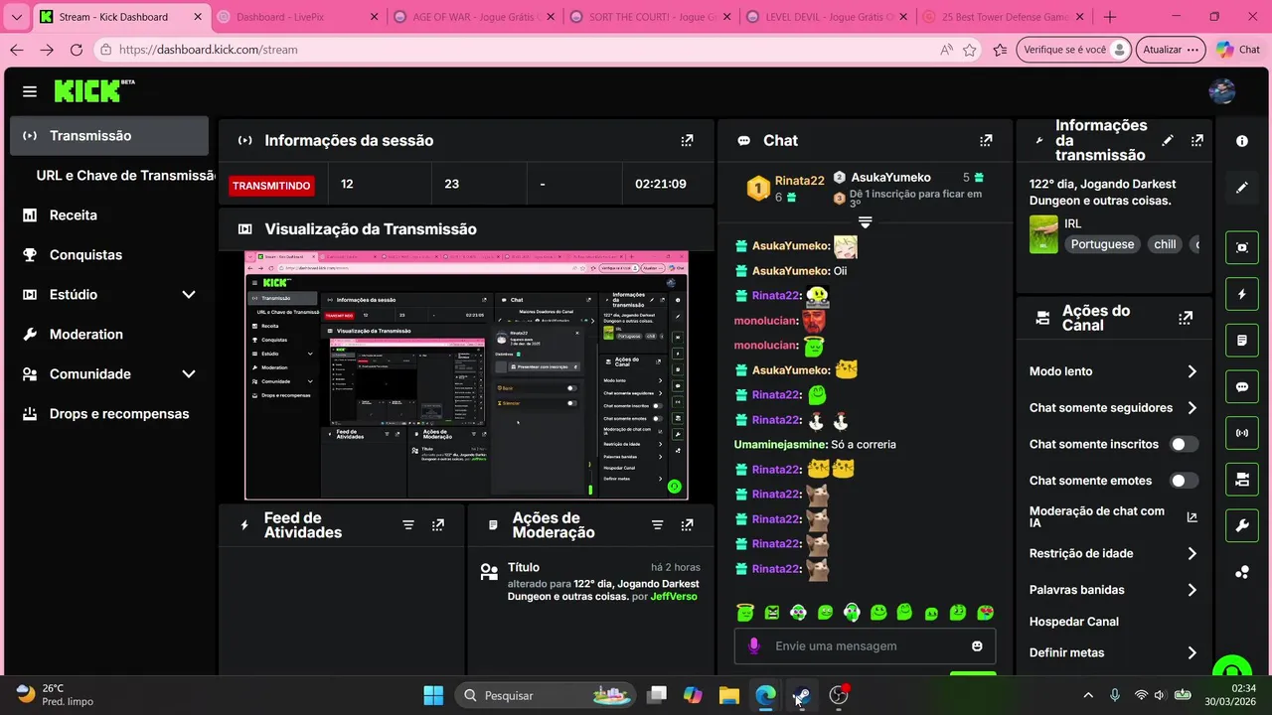Image resolution: width=1272 pixels, height=715 pixels.
Task: Edit Informações da transmissão with pencil icon
Action: (x=1168, y=141)
